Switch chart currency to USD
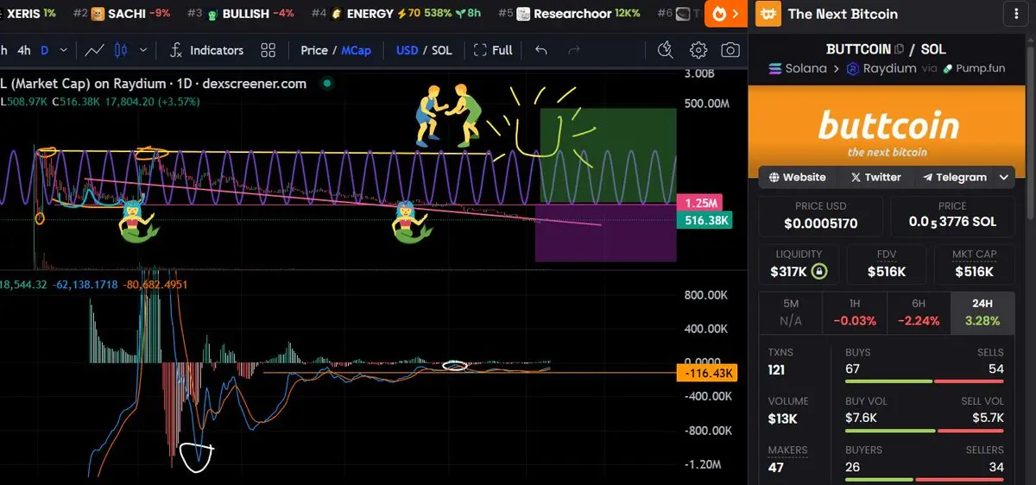 pyautogui.click(x=407, y=50)
